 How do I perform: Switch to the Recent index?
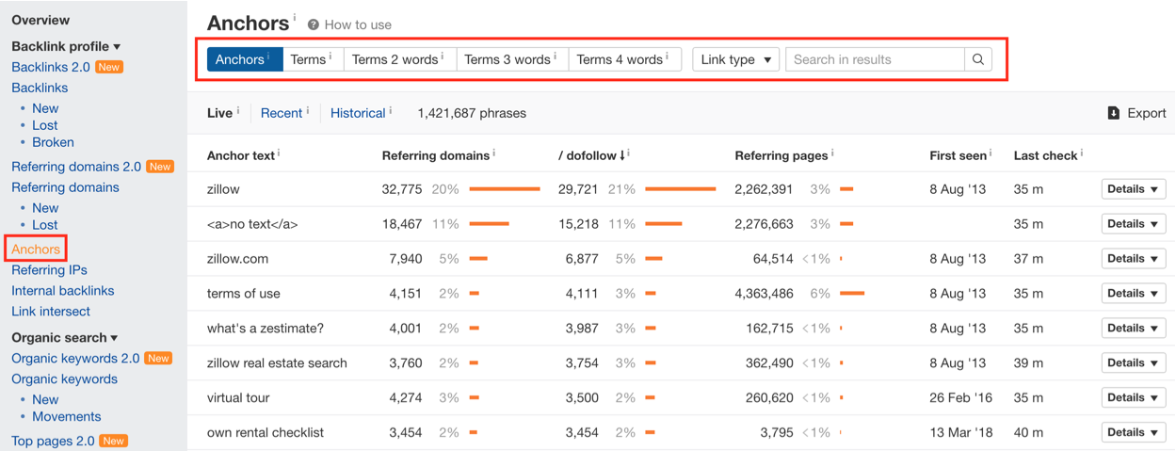pos(282,113)
